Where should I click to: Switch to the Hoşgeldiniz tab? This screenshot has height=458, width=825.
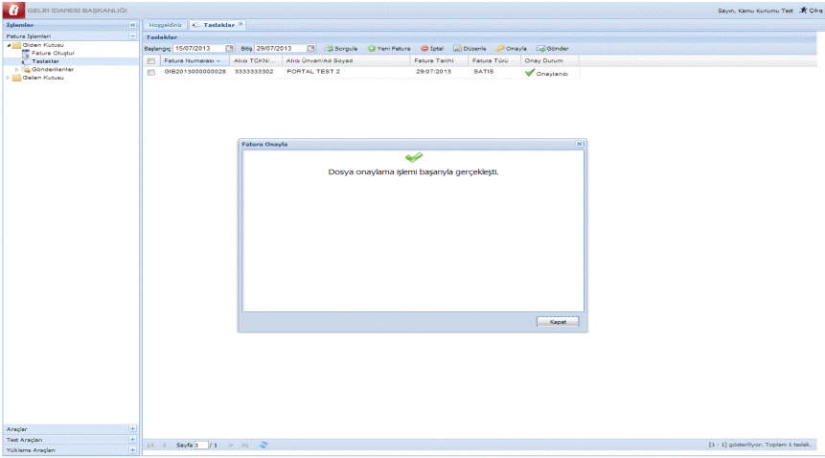click(x=166, y=24)
